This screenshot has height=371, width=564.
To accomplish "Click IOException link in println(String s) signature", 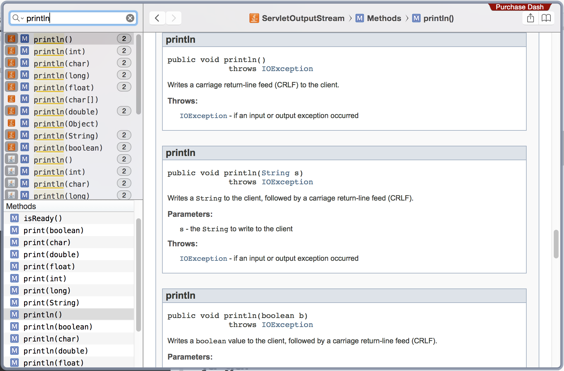I will [x=287, y=182].
